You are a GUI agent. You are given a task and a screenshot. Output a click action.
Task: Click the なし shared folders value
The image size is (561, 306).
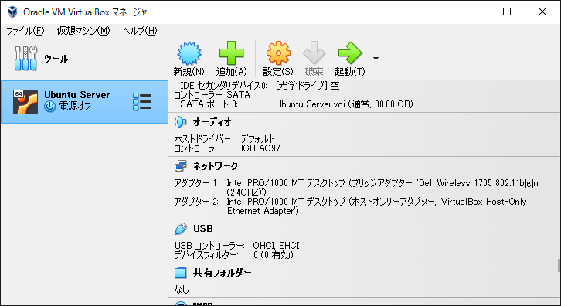point(182,289)
